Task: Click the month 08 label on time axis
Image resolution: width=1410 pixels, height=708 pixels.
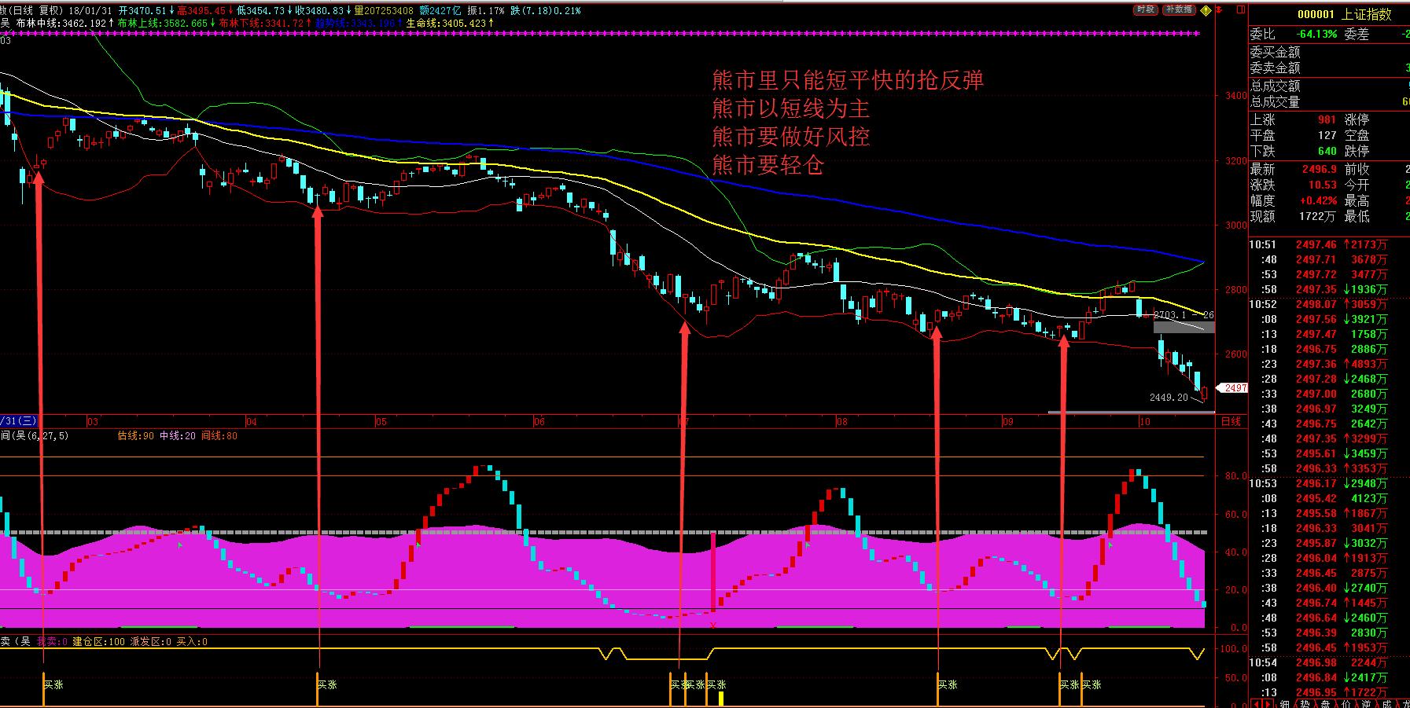Action: coord(842,422)
